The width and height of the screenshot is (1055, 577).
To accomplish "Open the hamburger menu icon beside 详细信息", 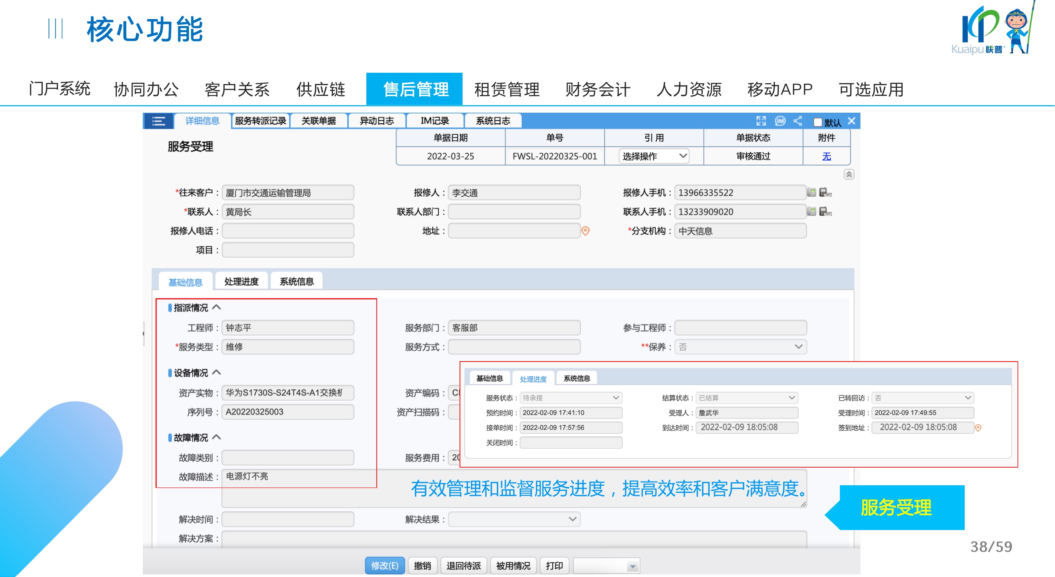I will pos(159,121).
